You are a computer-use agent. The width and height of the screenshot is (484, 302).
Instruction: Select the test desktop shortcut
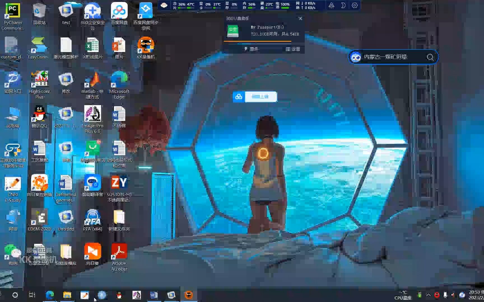click(66, 14)
